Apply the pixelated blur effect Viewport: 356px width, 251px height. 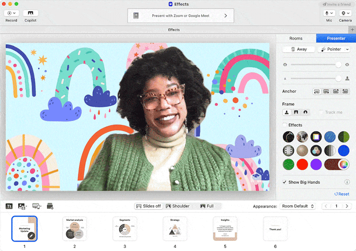point(302,137)
